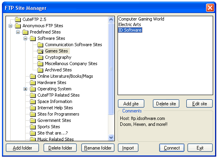Click the Space Information folder icon

click(x=33, y=101)
